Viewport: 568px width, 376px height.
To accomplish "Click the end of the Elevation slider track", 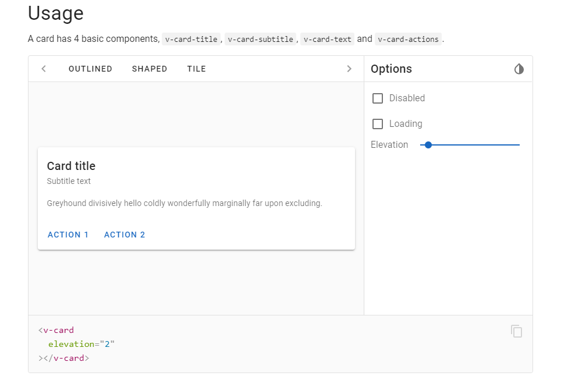I will tap(519, 144).
